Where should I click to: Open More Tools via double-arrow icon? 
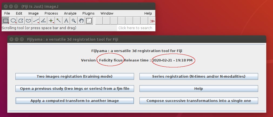point(152,21)
